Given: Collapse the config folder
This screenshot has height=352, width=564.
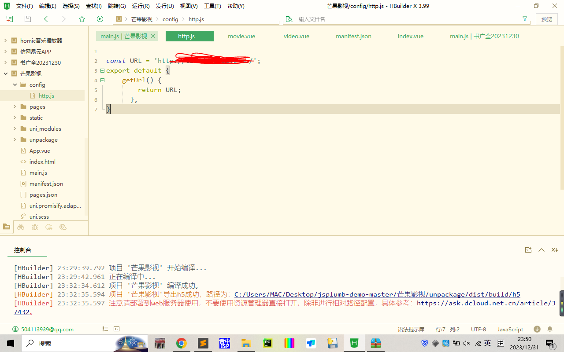Looking at the screenshot, I should point(15,84).
